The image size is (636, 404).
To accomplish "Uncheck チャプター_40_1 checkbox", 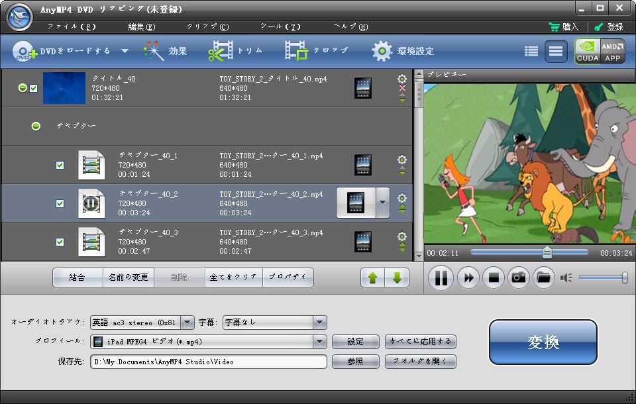I will [60, 165].
